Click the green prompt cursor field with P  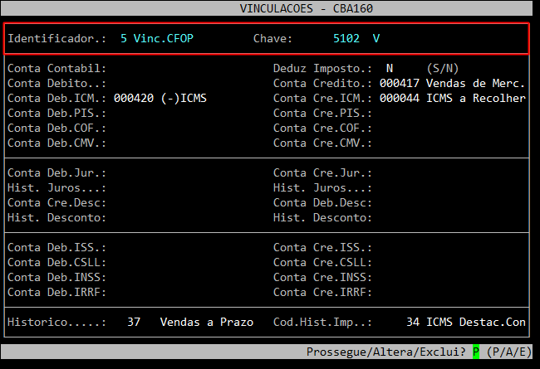477,352
